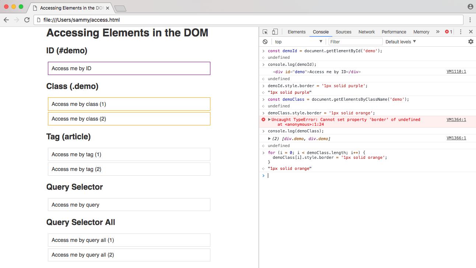Click the browser reload page icon
The height and width of the screenshot is (268, 476).
[x=27, y=20]
